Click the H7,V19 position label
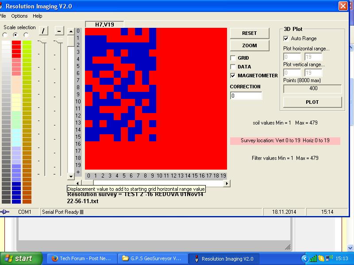354x265 pixels. coord(104,24)
